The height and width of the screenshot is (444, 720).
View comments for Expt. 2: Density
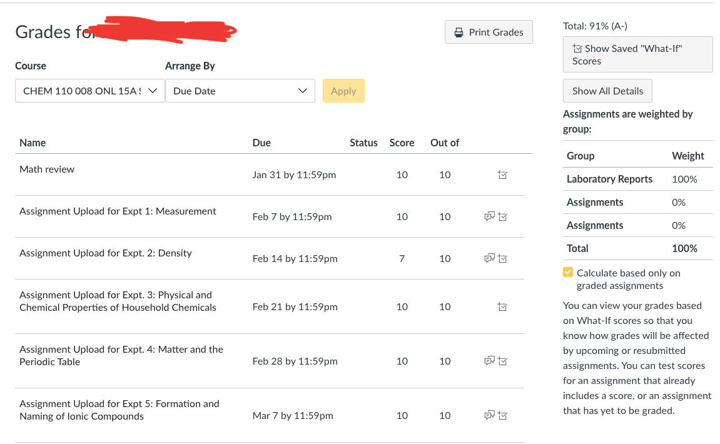(490, 258)
